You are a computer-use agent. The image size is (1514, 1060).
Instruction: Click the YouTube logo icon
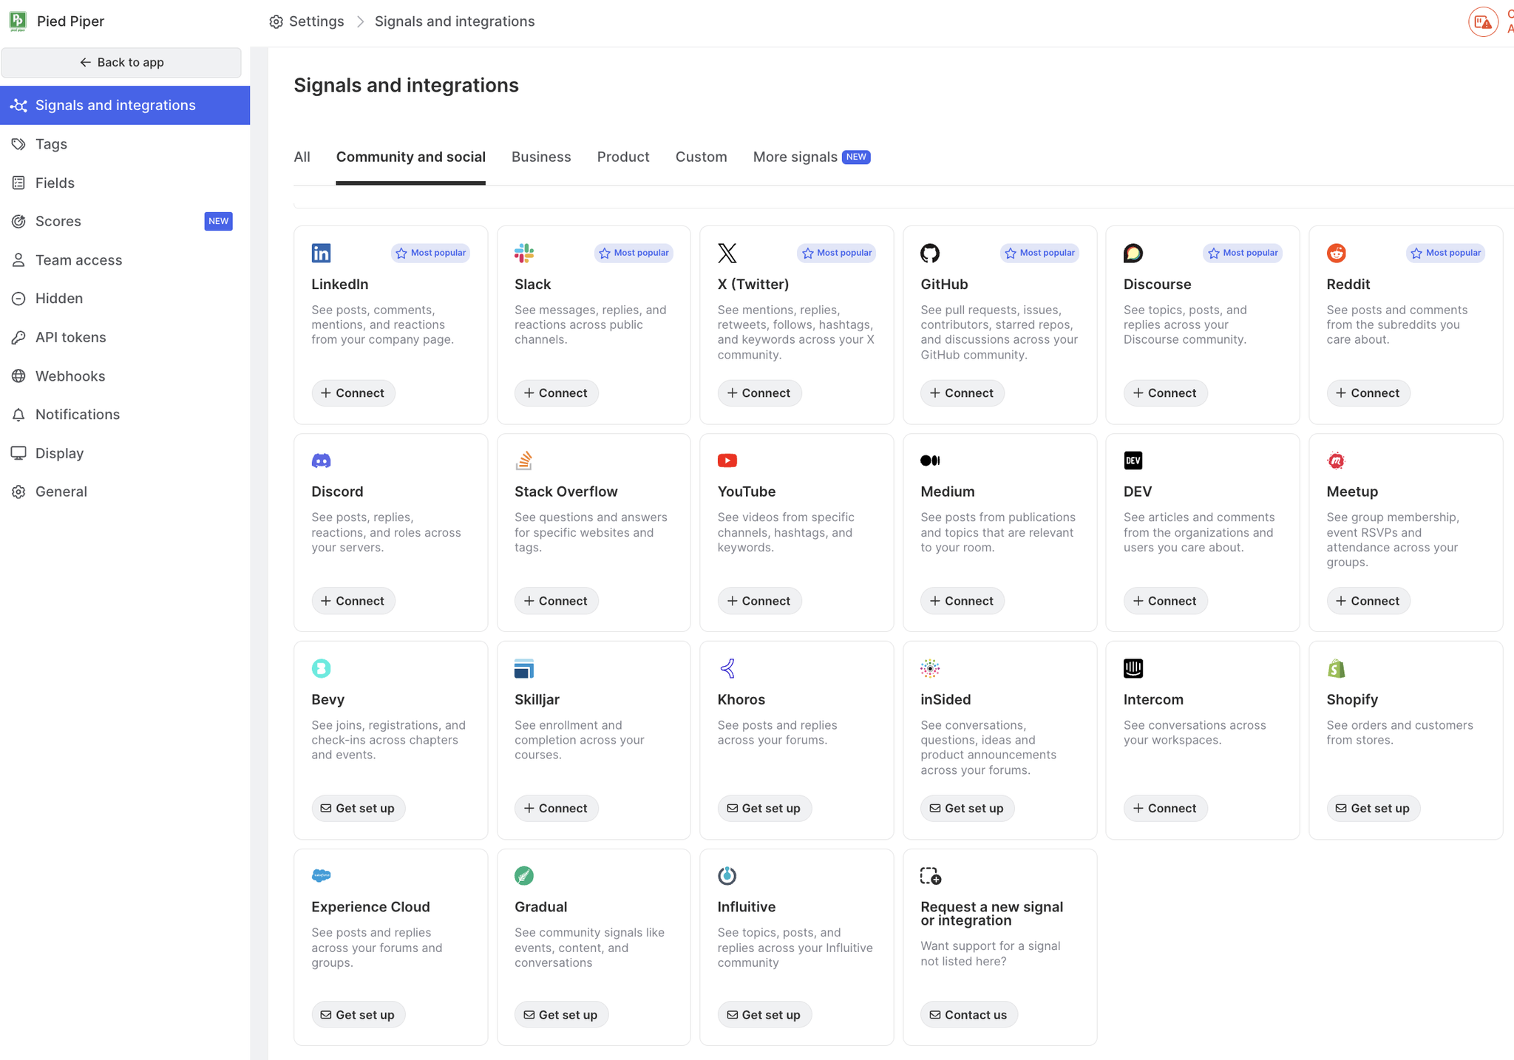(727, 461)
